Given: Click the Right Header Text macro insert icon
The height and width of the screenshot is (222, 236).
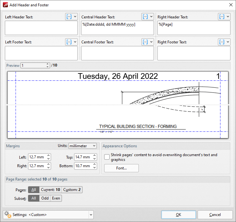Looking at the screenshot, I should click(x=222, y=17).
